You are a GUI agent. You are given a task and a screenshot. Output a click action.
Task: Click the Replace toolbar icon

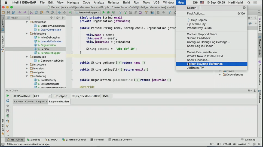point(53,12)
